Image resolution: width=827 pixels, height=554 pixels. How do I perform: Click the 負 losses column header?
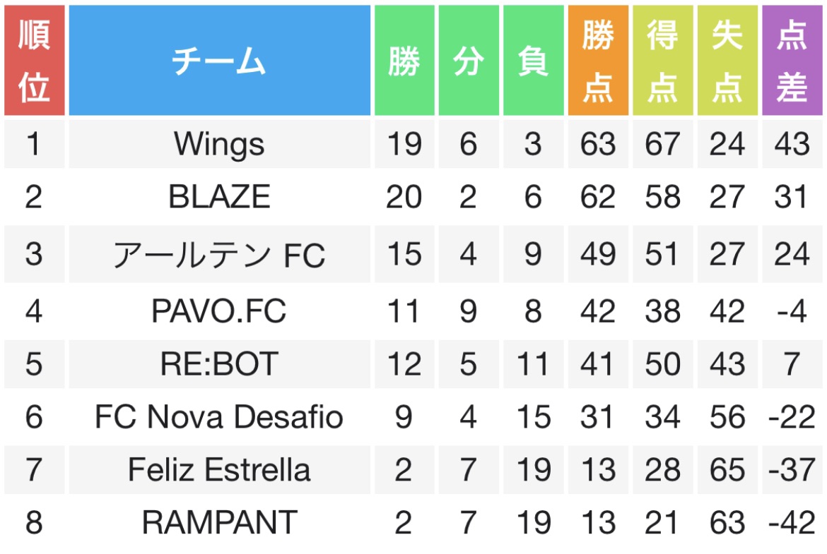click(533, 60)
